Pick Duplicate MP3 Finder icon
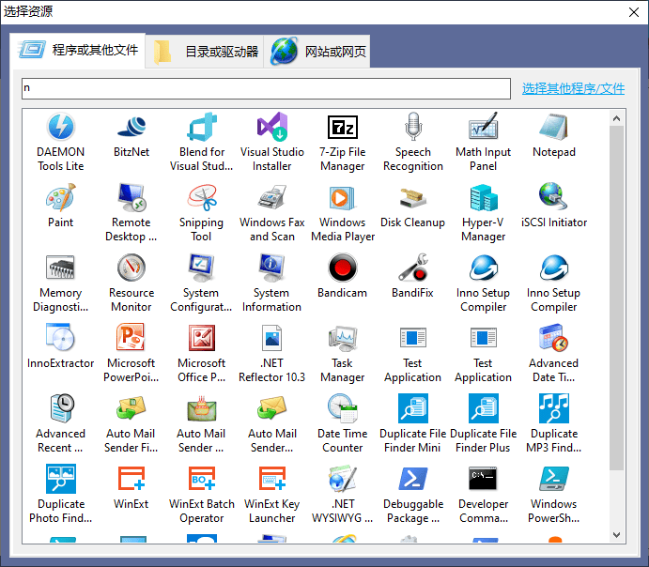 [x=553, y=408]
